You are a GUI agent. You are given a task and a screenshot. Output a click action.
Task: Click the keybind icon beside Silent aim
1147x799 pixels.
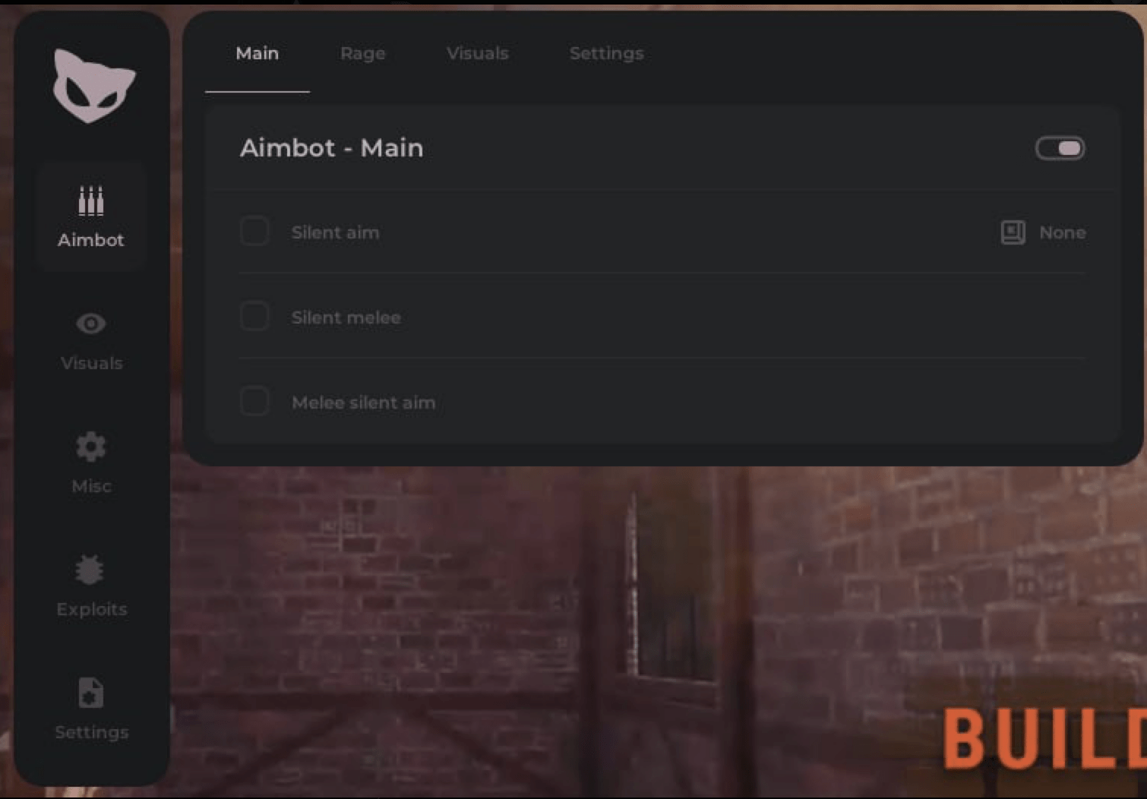[1013, 232]
